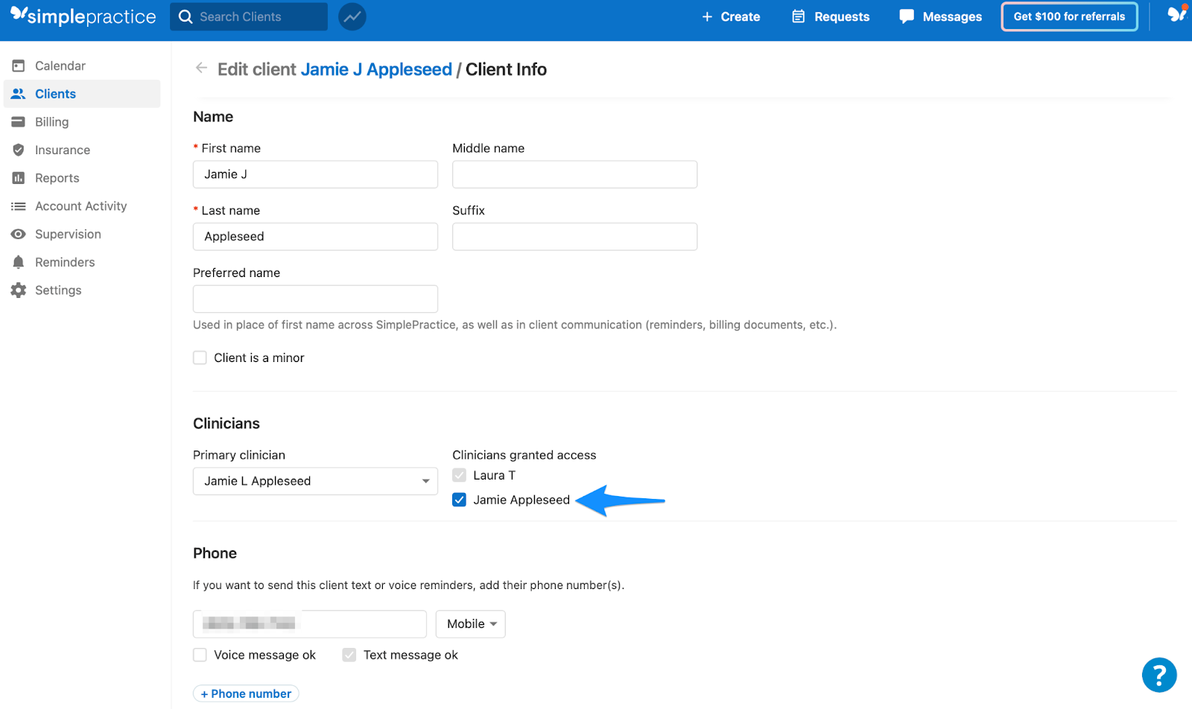The height and width of the screenshot is (709, 1192).
Task: Open the Jamie J Appleseed client link
Action: pyautogui.click(x=376, y=69)
